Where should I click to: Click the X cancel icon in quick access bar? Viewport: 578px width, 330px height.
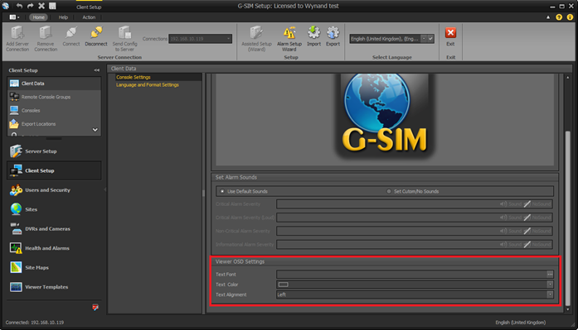click(x=41, y=6)
